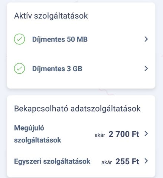Click the 'Ft' currency unit after 255
The height and width of the screenshot is (178, 163).
pyautogui.click(x=136, y=161)
